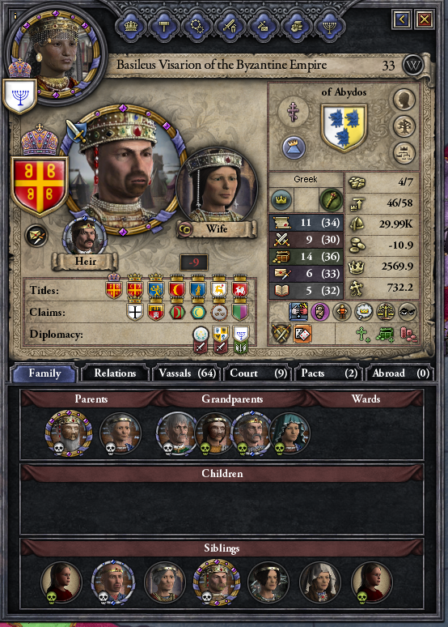Open the dynasty tree icon
Image resolution: width=448 pixels, height=627 pixels.
pos(404,126)
